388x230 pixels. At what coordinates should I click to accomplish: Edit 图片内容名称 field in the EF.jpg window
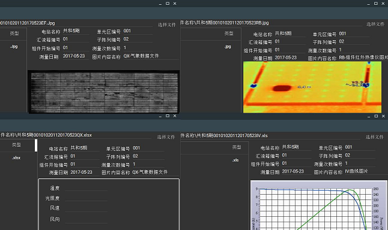pos(151,56)
